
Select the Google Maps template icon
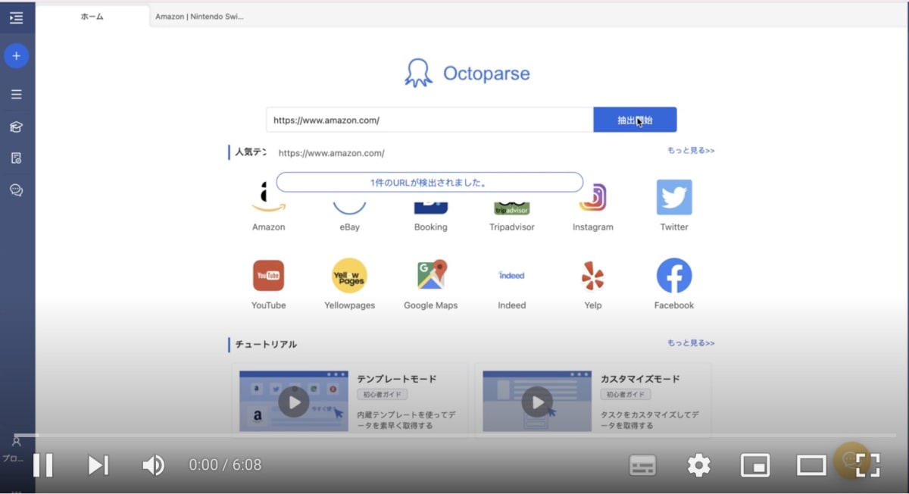pos(431,276)
